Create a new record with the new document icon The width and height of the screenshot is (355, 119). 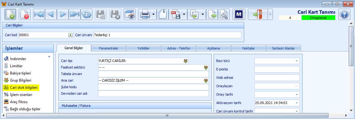(10, 14)
